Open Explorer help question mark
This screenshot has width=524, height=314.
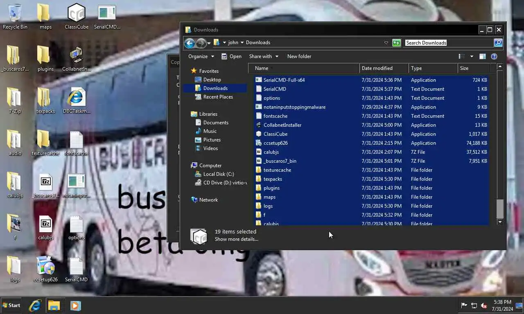pyautogui.click(x=494, y=56)
